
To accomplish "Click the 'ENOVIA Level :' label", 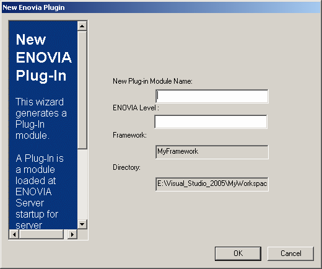I will tap(136, 108).
